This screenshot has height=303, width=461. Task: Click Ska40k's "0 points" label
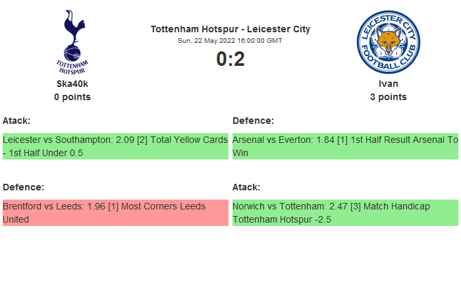[x=72, y=97]
